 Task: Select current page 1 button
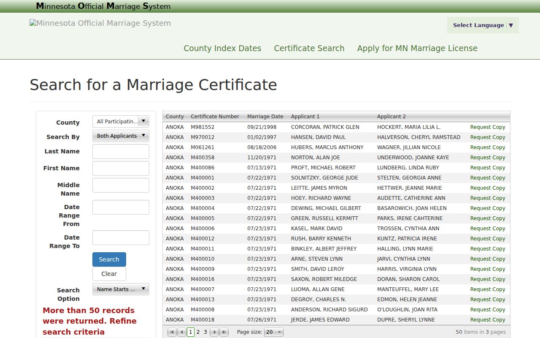190,332
